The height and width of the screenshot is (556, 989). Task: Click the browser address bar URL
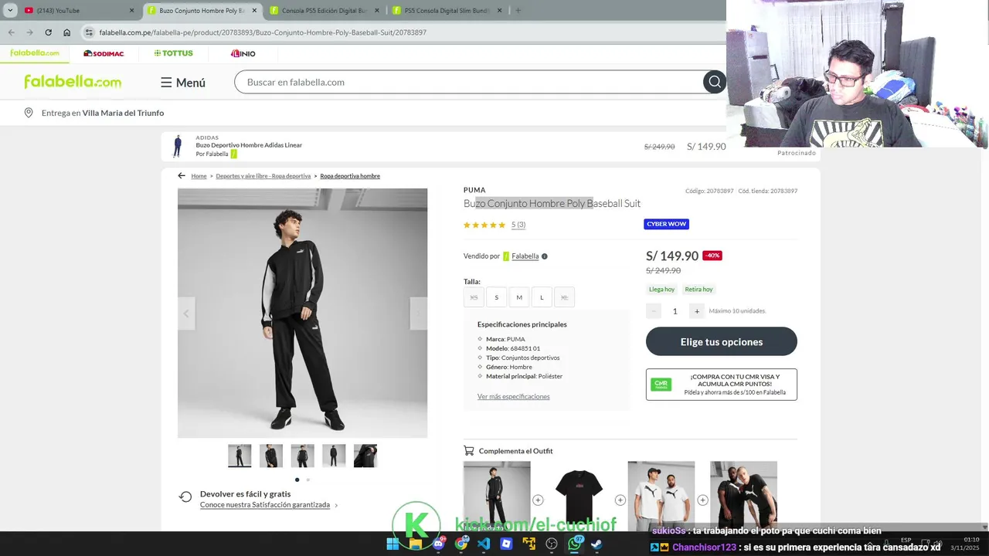(263, 32)
